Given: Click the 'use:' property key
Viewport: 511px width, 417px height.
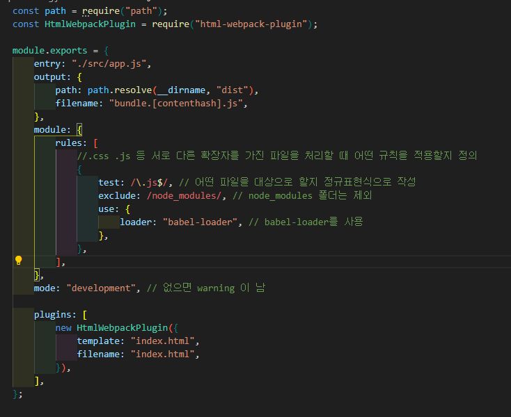Looking at the screenshot, I should coord(109,208).
